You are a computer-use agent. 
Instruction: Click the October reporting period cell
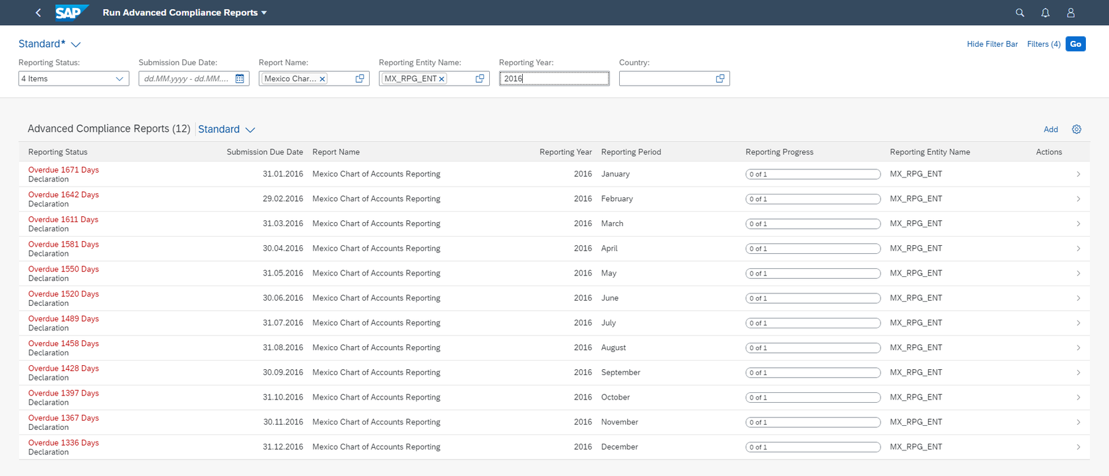pyautogui.click(x=615, y=397)
